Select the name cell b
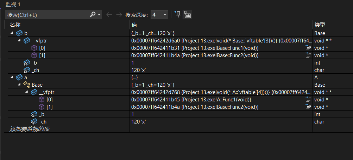 click(26, 33)
